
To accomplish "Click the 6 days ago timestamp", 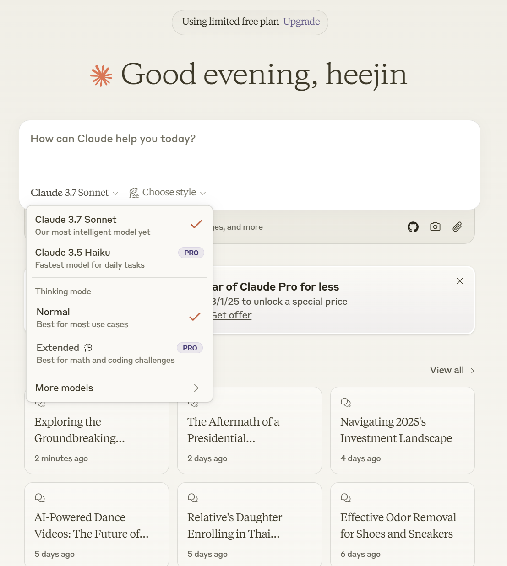I will (360, 554).
